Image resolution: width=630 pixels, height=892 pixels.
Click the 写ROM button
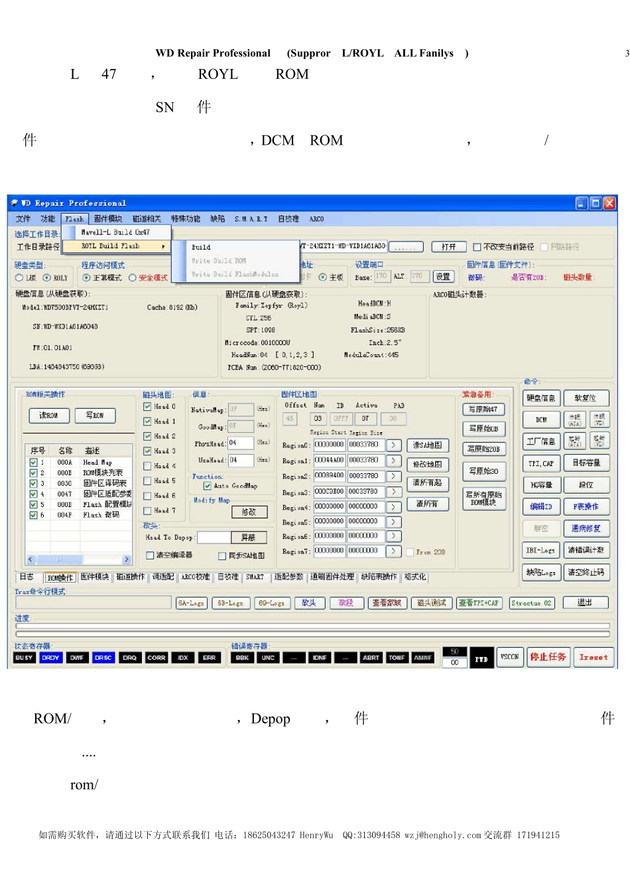pos(95,415)
